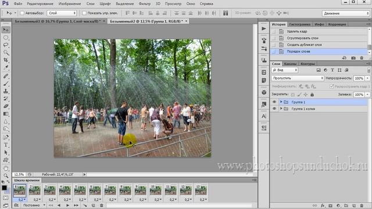
Task: Open the Редактирование menu
Action: click(40, 4)
